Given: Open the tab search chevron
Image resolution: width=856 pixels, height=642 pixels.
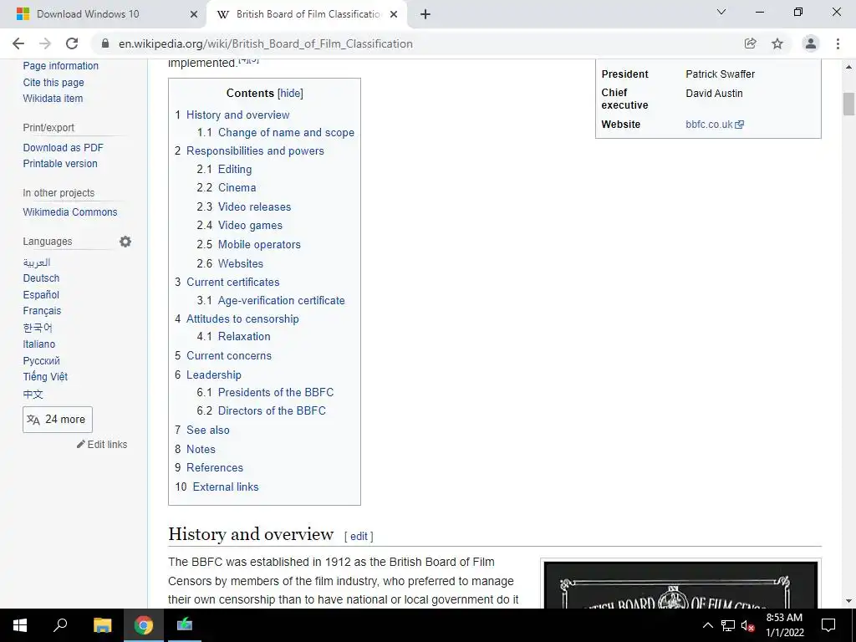Looking at the screenshot, I should click(x=721, y=12).
